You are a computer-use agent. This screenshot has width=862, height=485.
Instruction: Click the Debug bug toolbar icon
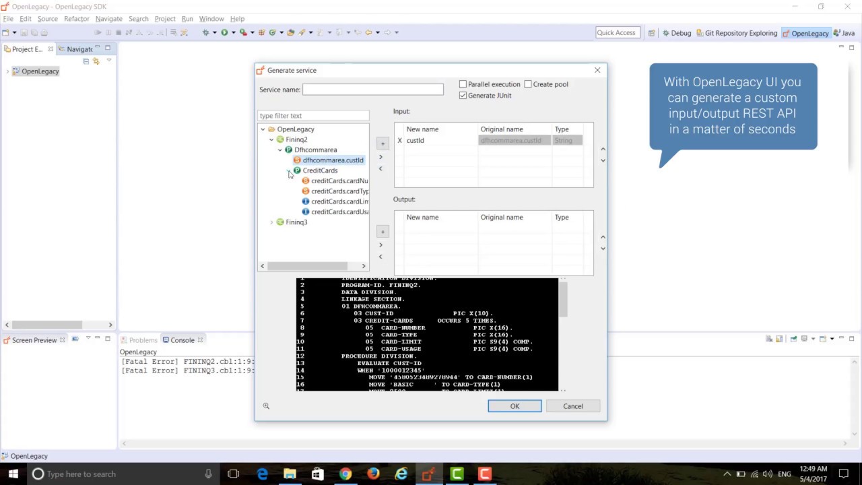pos(205,32)
